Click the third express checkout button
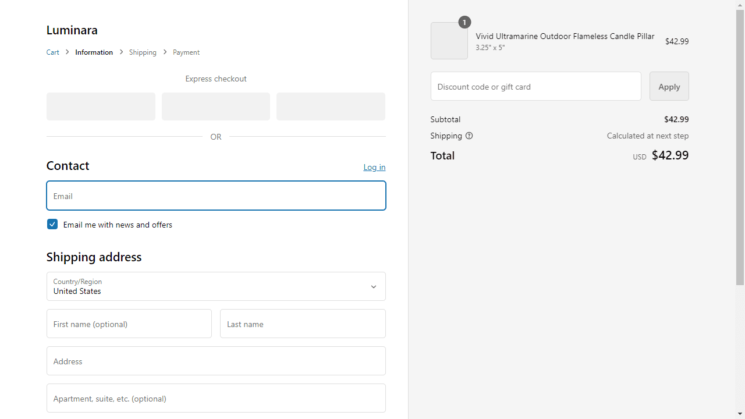745x419 pixels. [331, 106]
